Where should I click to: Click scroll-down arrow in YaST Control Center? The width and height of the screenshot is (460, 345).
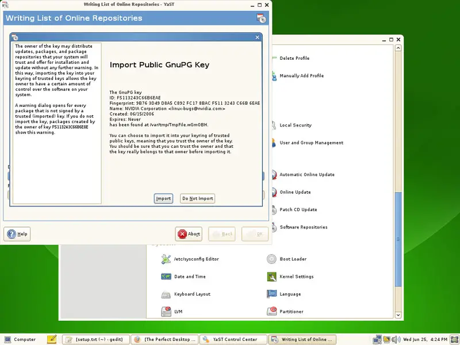[x=398, y=315]
